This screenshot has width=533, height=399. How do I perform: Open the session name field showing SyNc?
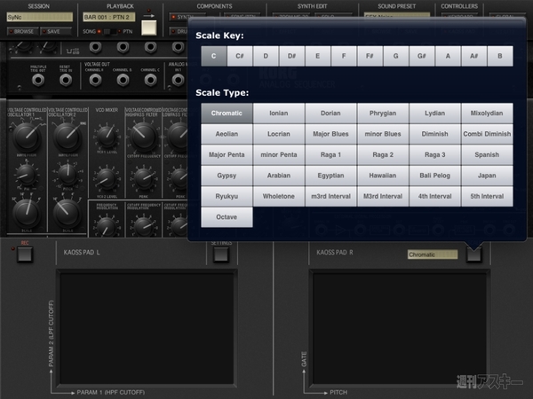point(37,17)
